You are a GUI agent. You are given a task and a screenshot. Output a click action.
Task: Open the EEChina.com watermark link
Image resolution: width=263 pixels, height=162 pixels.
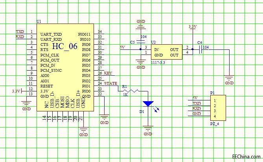click(x=246, y=156)
